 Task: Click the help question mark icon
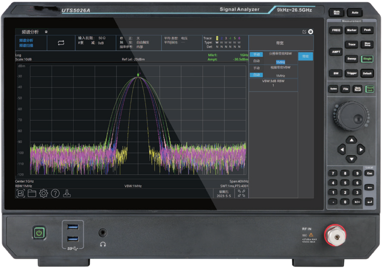click(x=55, y=193)
